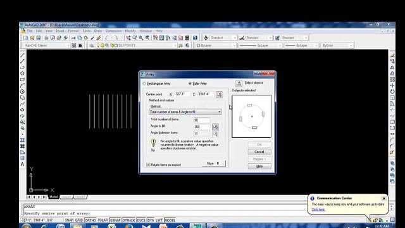
Task: Select the Arc tool
Action: click(23, 85)
